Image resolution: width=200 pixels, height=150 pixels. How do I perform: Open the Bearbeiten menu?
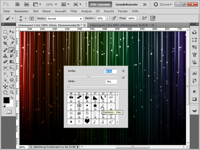click(x=21, y=11)
